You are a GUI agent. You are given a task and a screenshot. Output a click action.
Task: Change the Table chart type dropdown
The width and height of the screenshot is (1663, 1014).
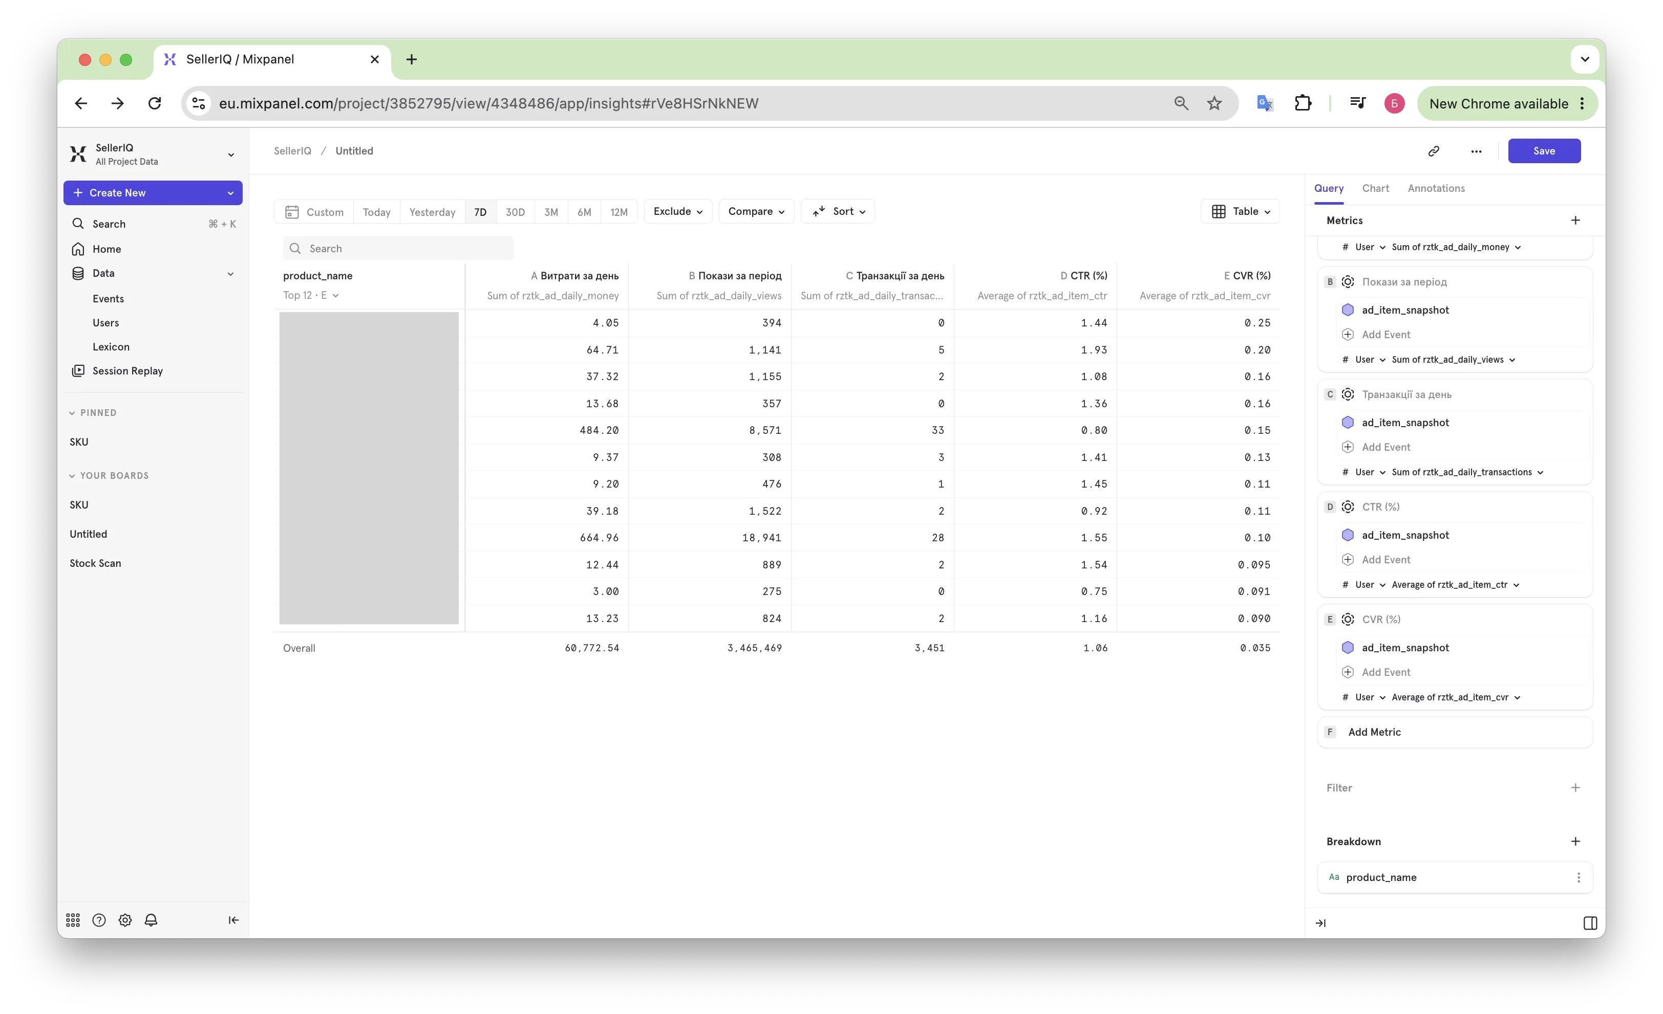click(x=1241, y=211)
